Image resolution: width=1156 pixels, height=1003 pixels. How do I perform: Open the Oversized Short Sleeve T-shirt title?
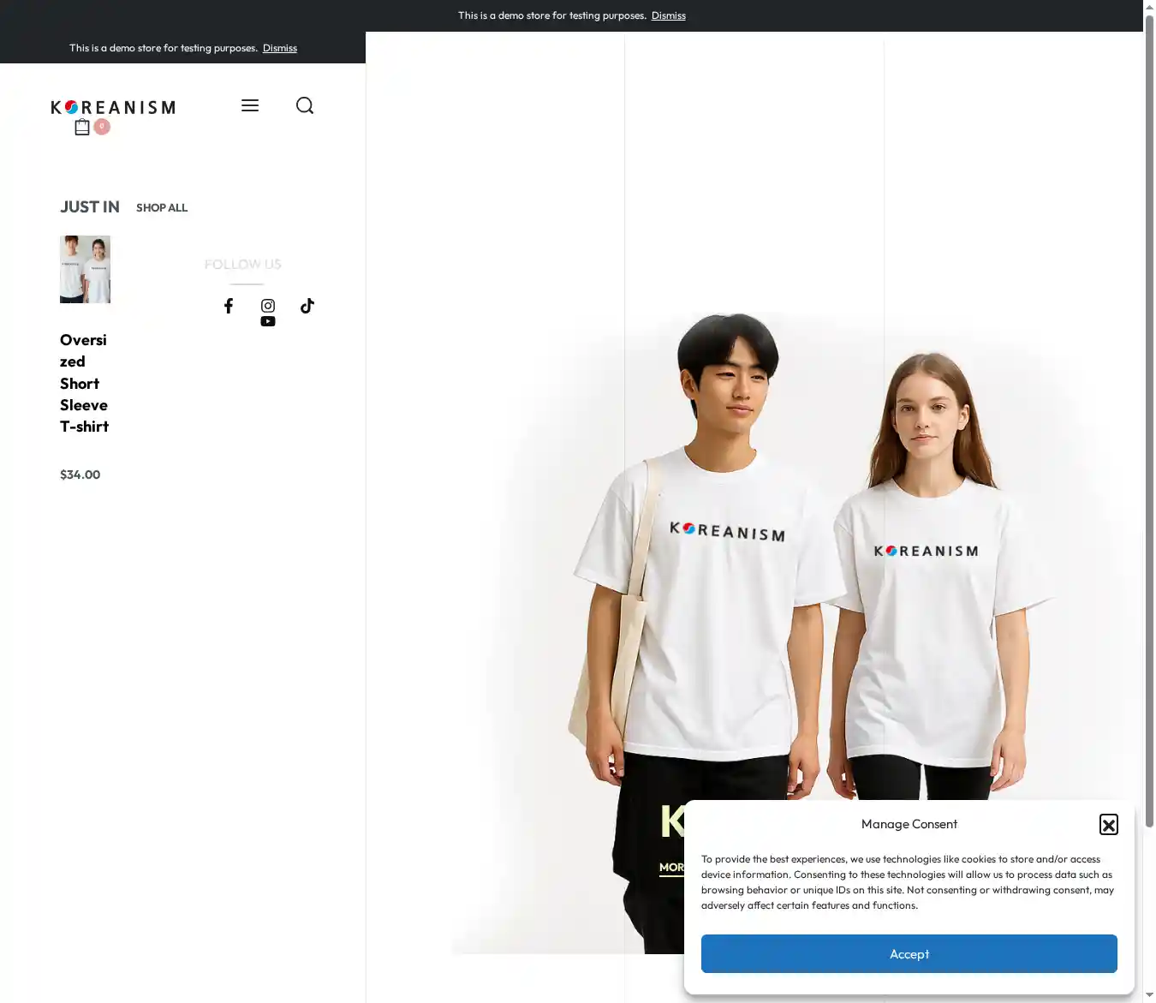click(84, 383)
